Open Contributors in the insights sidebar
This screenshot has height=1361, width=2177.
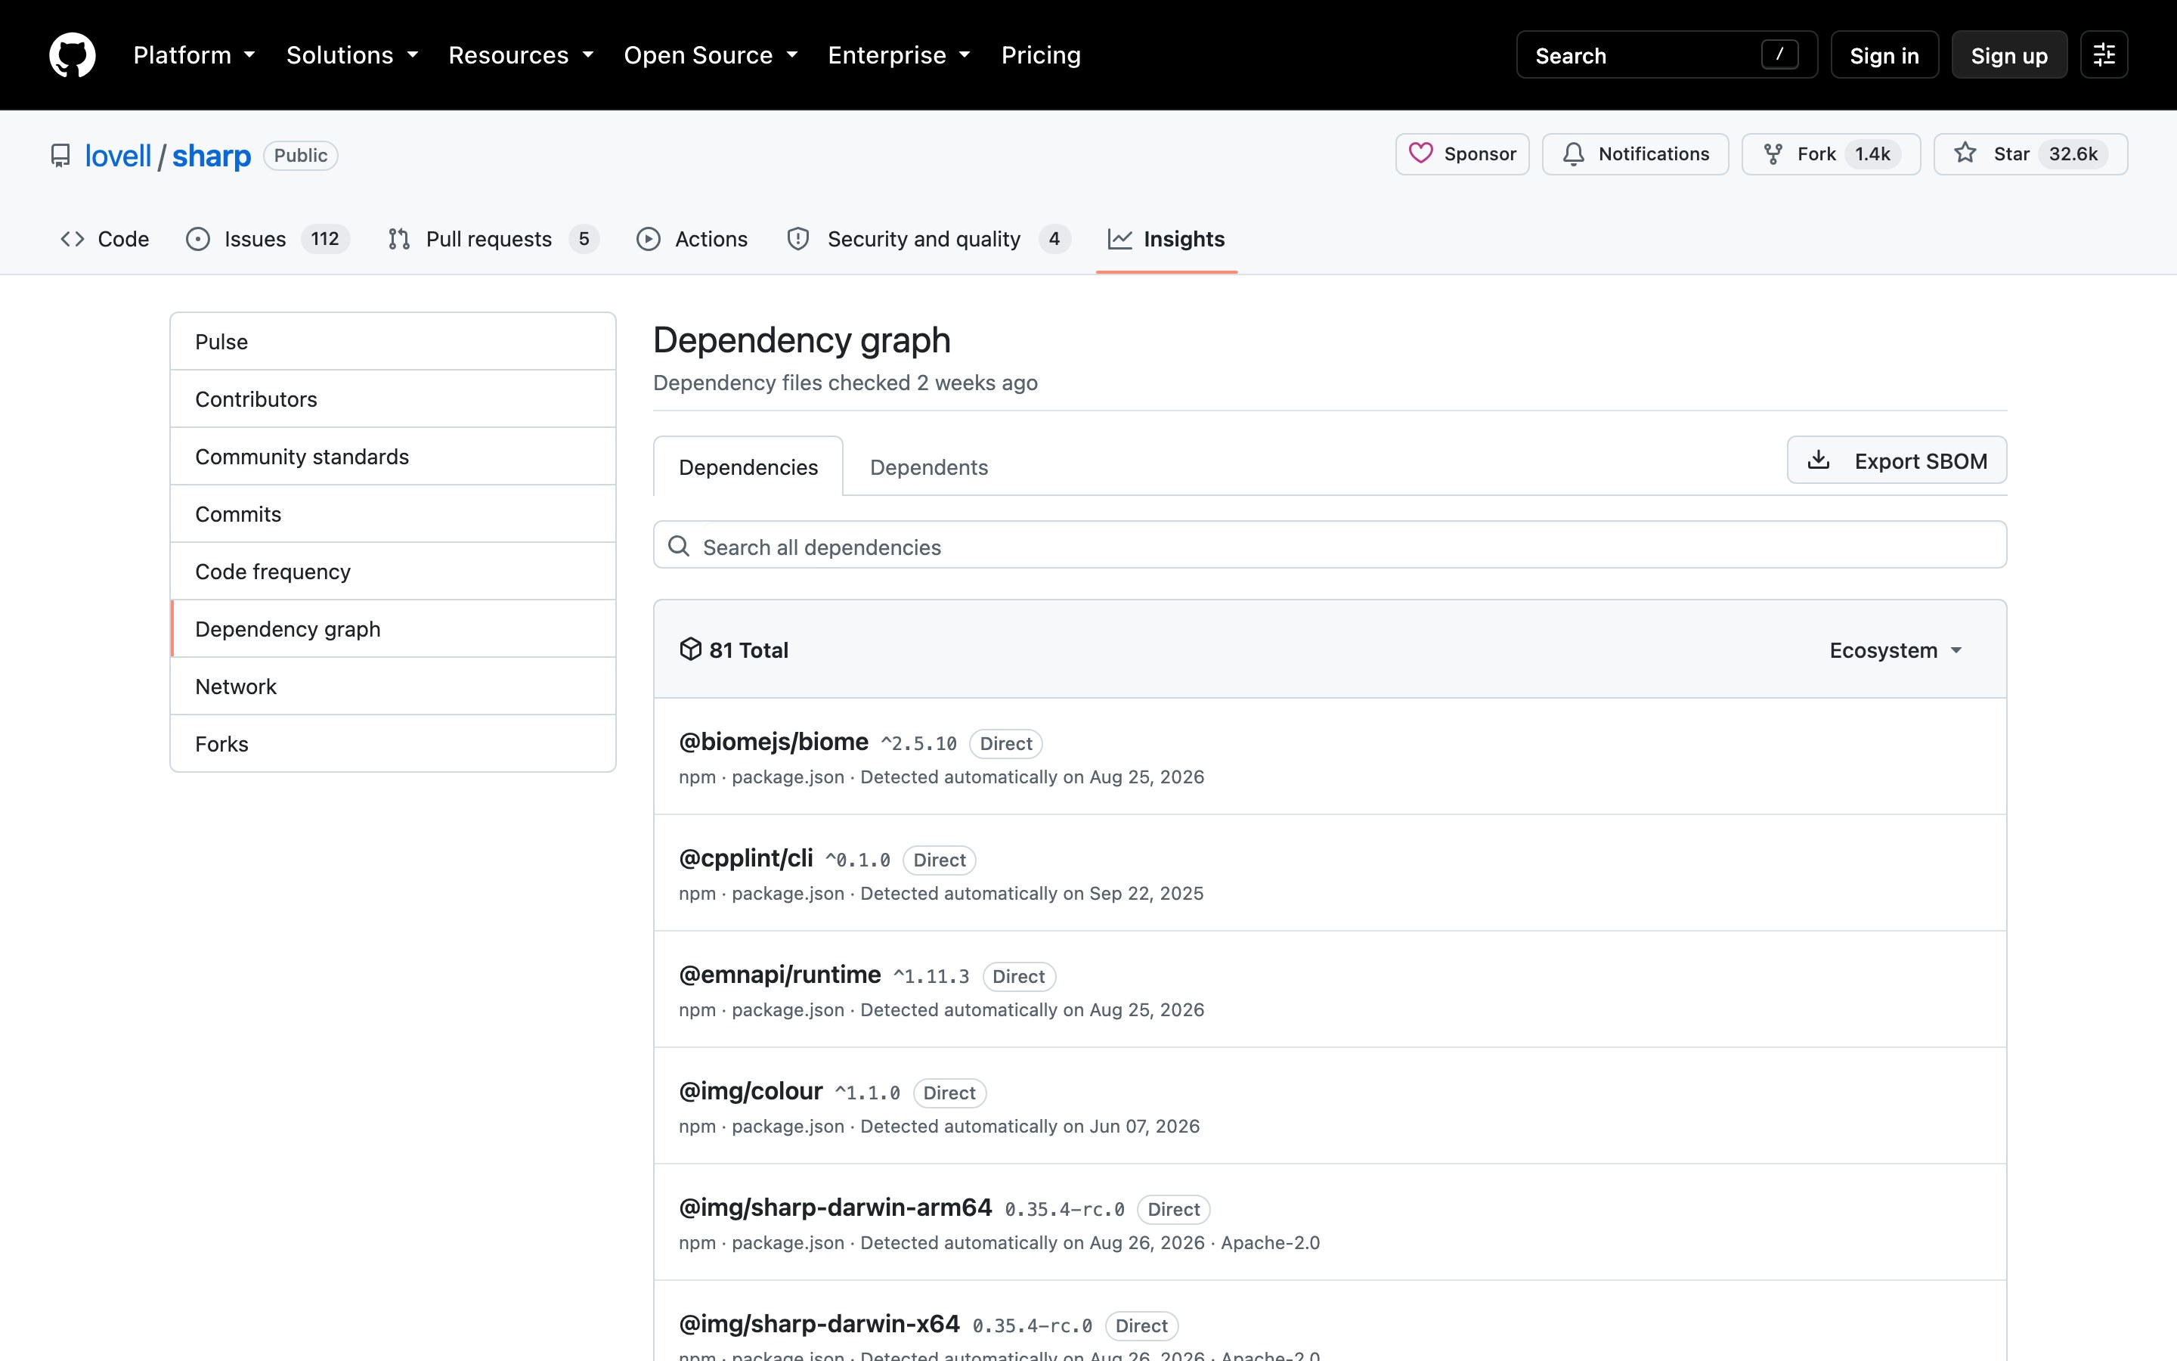393,398
